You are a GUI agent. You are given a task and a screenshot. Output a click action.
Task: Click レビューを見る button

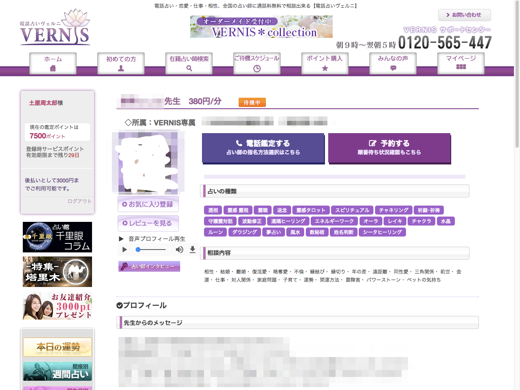tap(148, 223)
